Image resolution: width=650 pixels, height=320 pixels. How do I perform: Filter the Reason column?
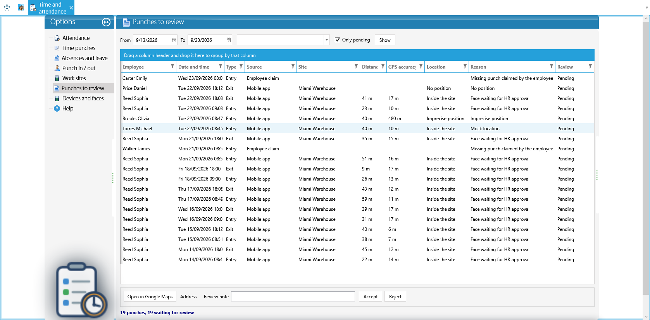coord(552,67)
